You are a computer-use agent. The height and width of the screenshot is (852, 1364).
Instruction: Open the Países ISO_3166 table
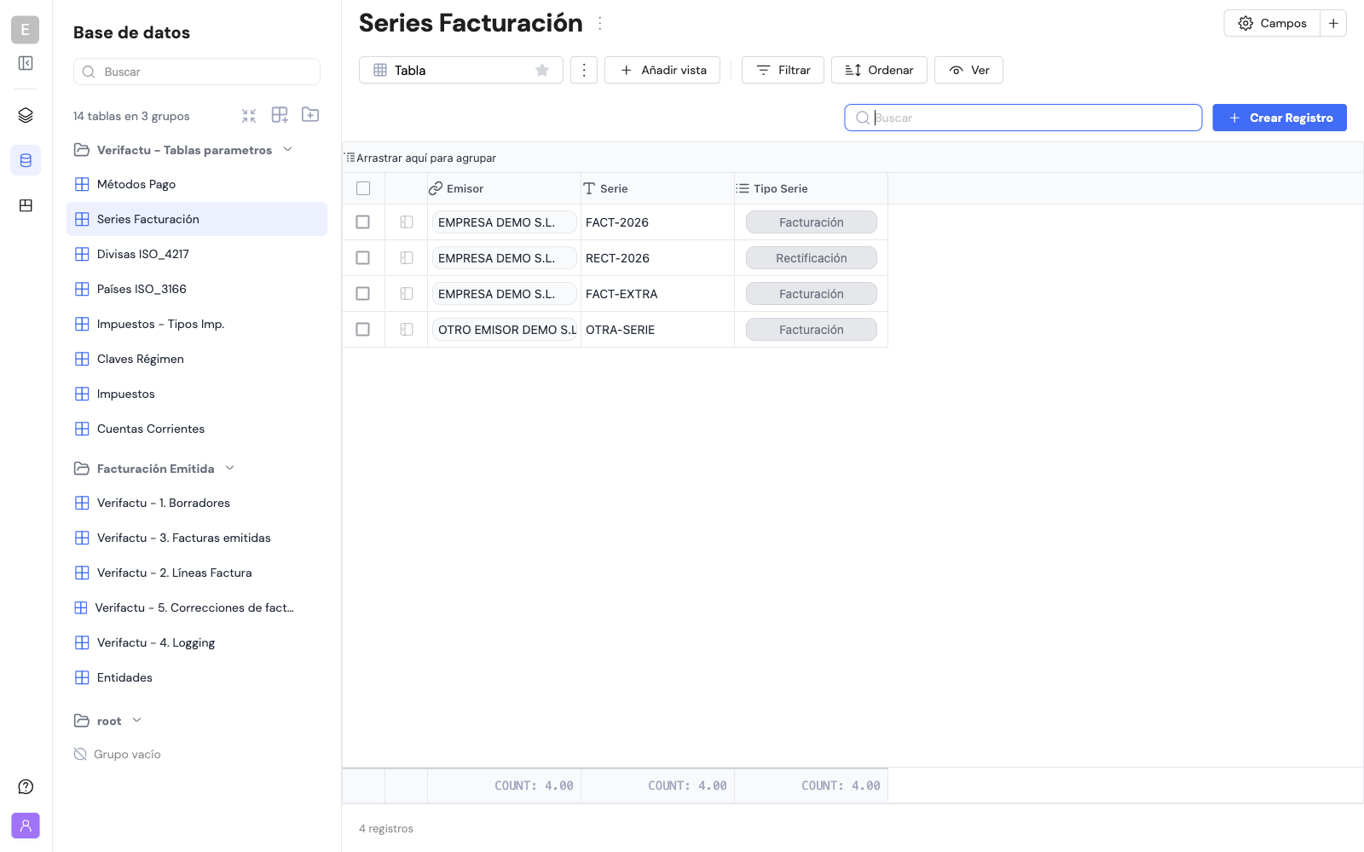click(197, 289)
